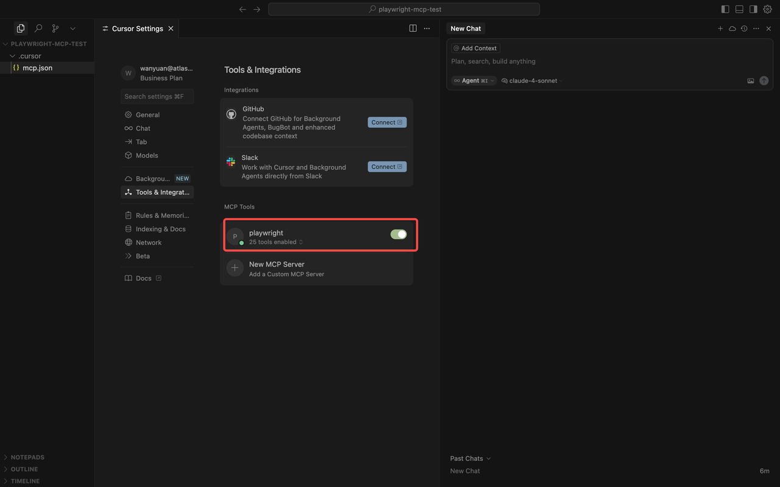Image resolution: width=780 pixels, height=487 pixels.
Task: Click the GitHub logo icon
Action: click(231, 114)
